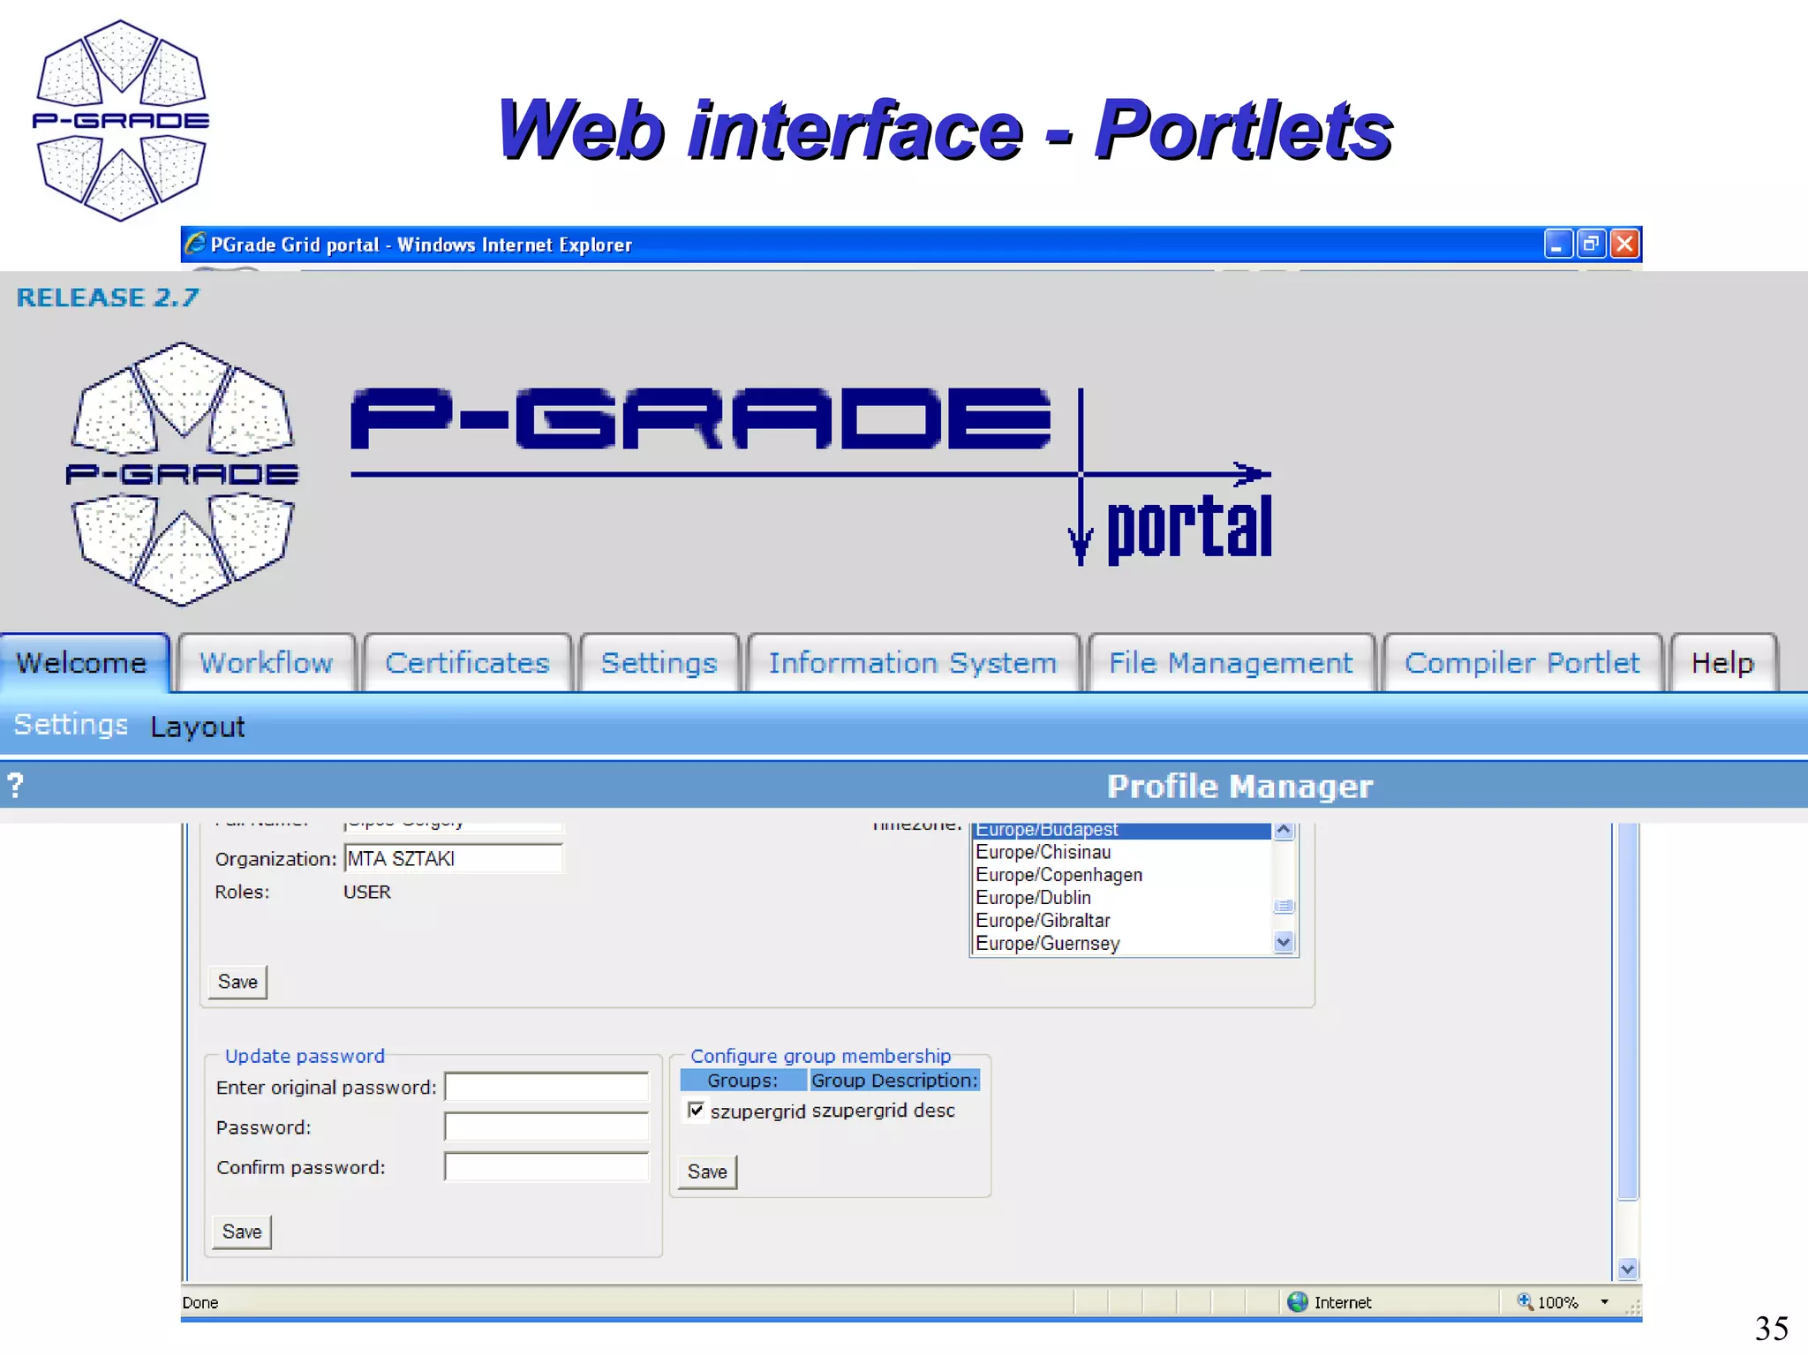Select Europe/Dublin timezone
Viewport: 1808px width, 1356px height.
(x=1121, y=898)
